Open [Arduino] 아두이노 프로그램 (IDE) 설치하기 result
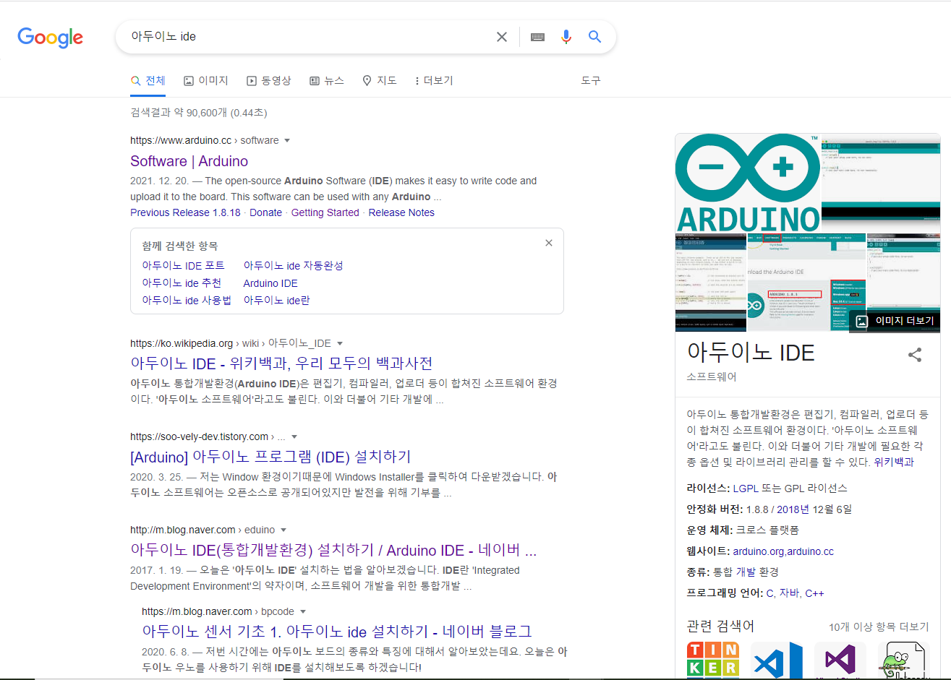951x680 pixels. pyautogui.click(x=270, y=457)
